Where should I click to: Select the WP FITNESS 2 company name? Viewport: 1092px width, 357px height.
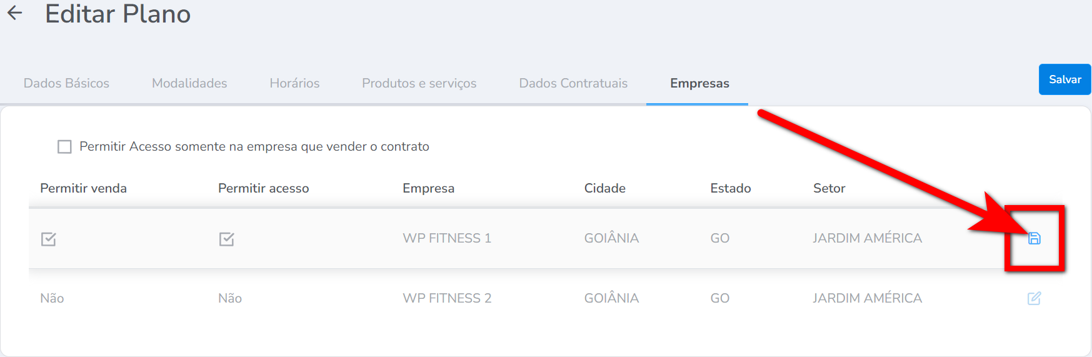click(x=447, y=298)
